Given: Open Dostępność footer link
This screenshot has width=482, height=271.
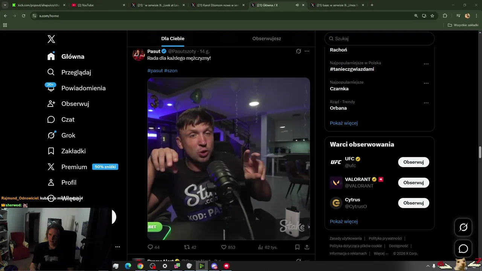Looking at the screenshot, I should 398,246.
